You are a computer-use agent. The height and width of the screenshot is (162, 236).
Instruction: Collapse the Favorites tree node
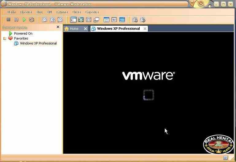[x=5, y=39]
